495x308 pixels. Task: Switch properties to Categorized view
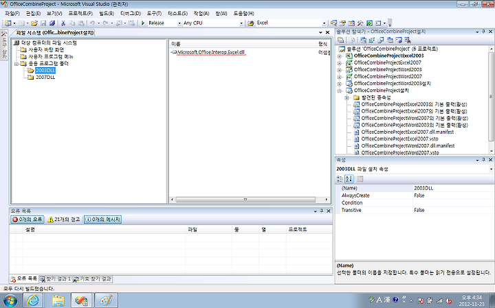(x=340, y=179)
